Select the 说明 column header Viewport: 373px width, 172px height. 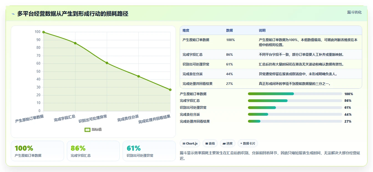click(262, 31)
